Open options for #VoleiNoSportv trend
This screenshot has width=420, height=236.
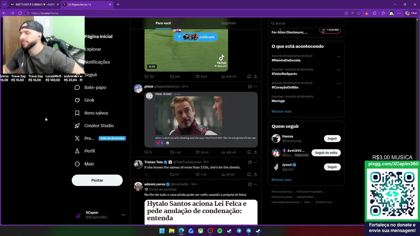(x=339, y=70)
